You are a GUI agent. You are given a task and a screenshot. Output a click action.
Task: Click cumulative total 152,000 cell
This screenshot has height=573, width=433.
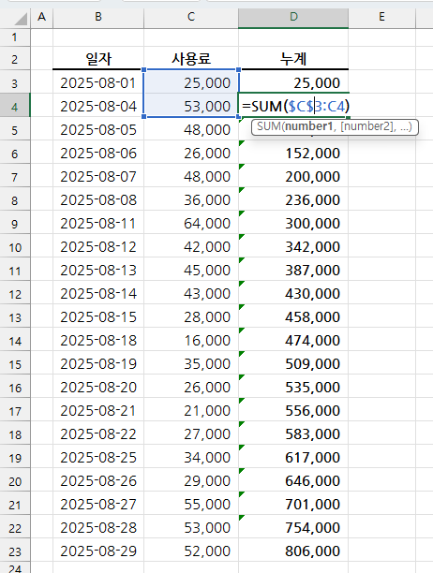[293, 153]
